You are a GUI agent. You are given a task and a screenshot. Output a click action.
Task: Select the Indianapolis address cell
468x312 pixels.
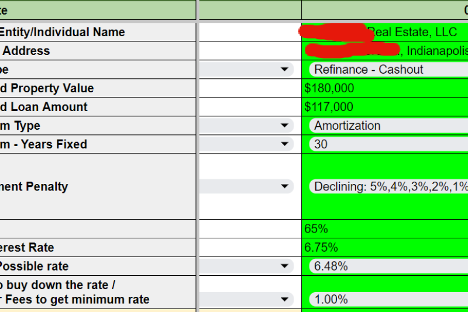point(433,51)
